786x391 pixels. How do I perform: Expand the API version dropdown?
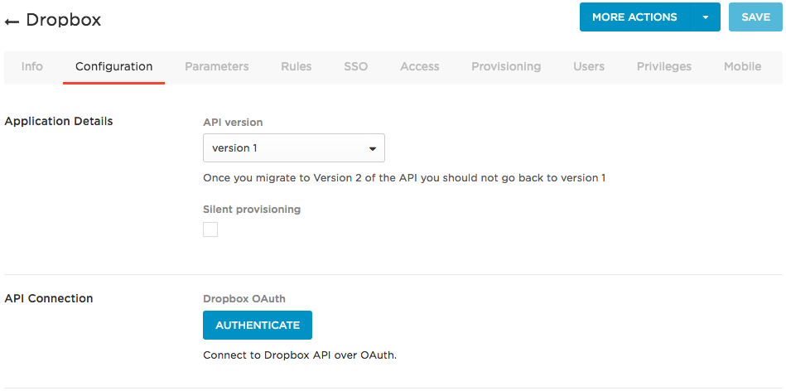click(294, 148)
